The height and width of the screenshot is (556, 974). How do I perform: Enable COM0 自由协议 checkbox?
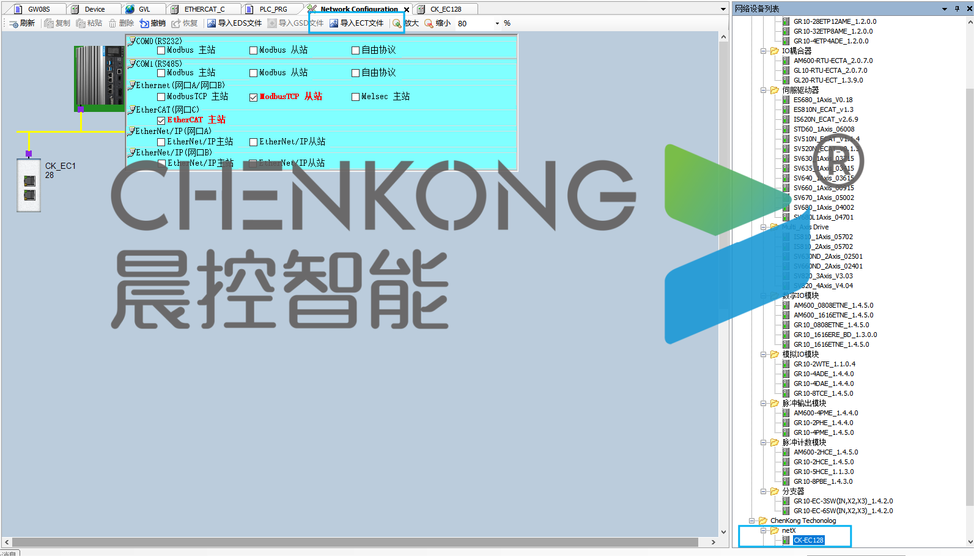click(x=355, y=50)
